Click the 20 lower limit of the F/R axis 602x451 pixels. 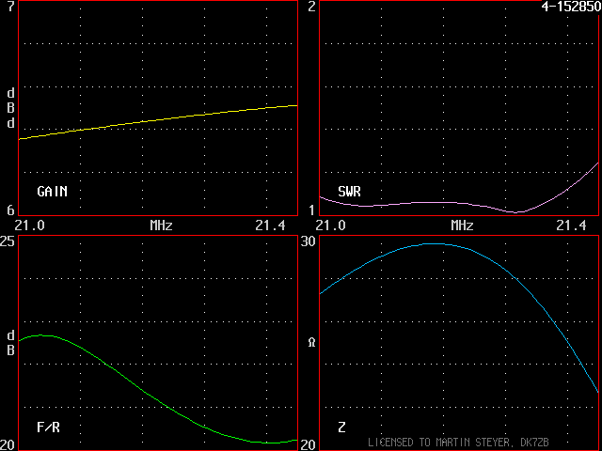coord(8,444)
